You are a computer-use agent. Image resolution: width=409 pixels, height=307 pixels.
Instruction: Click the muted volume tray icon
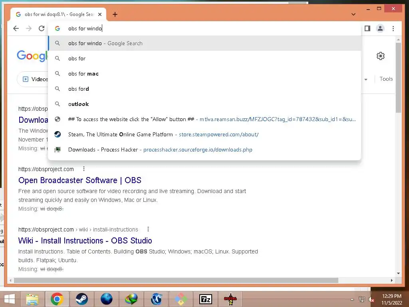[x=371, y=299]
